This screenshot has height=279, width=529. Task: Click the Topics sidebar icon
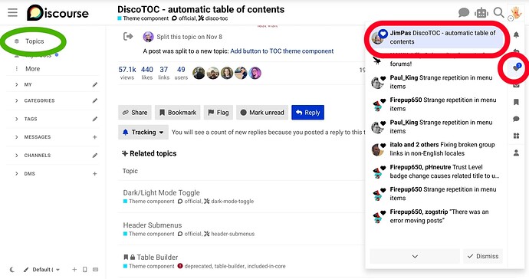tap(17, 41)
